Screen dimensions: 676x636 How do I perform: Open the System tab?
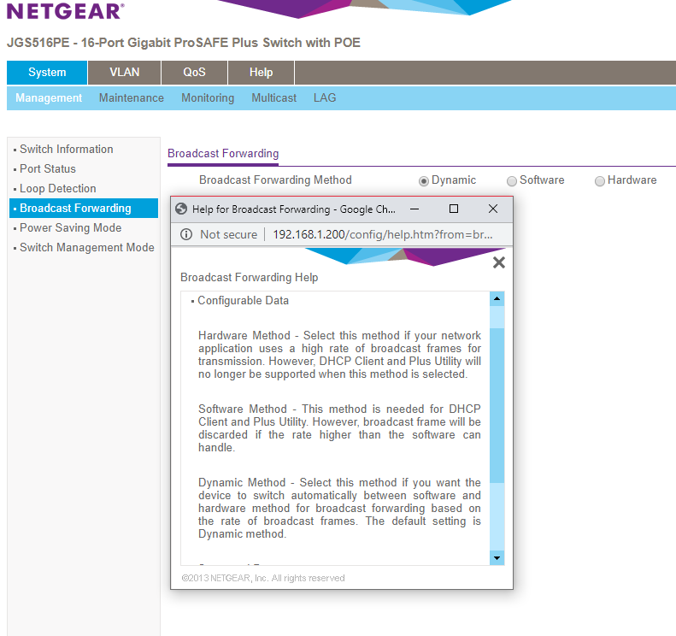(47, 73)
